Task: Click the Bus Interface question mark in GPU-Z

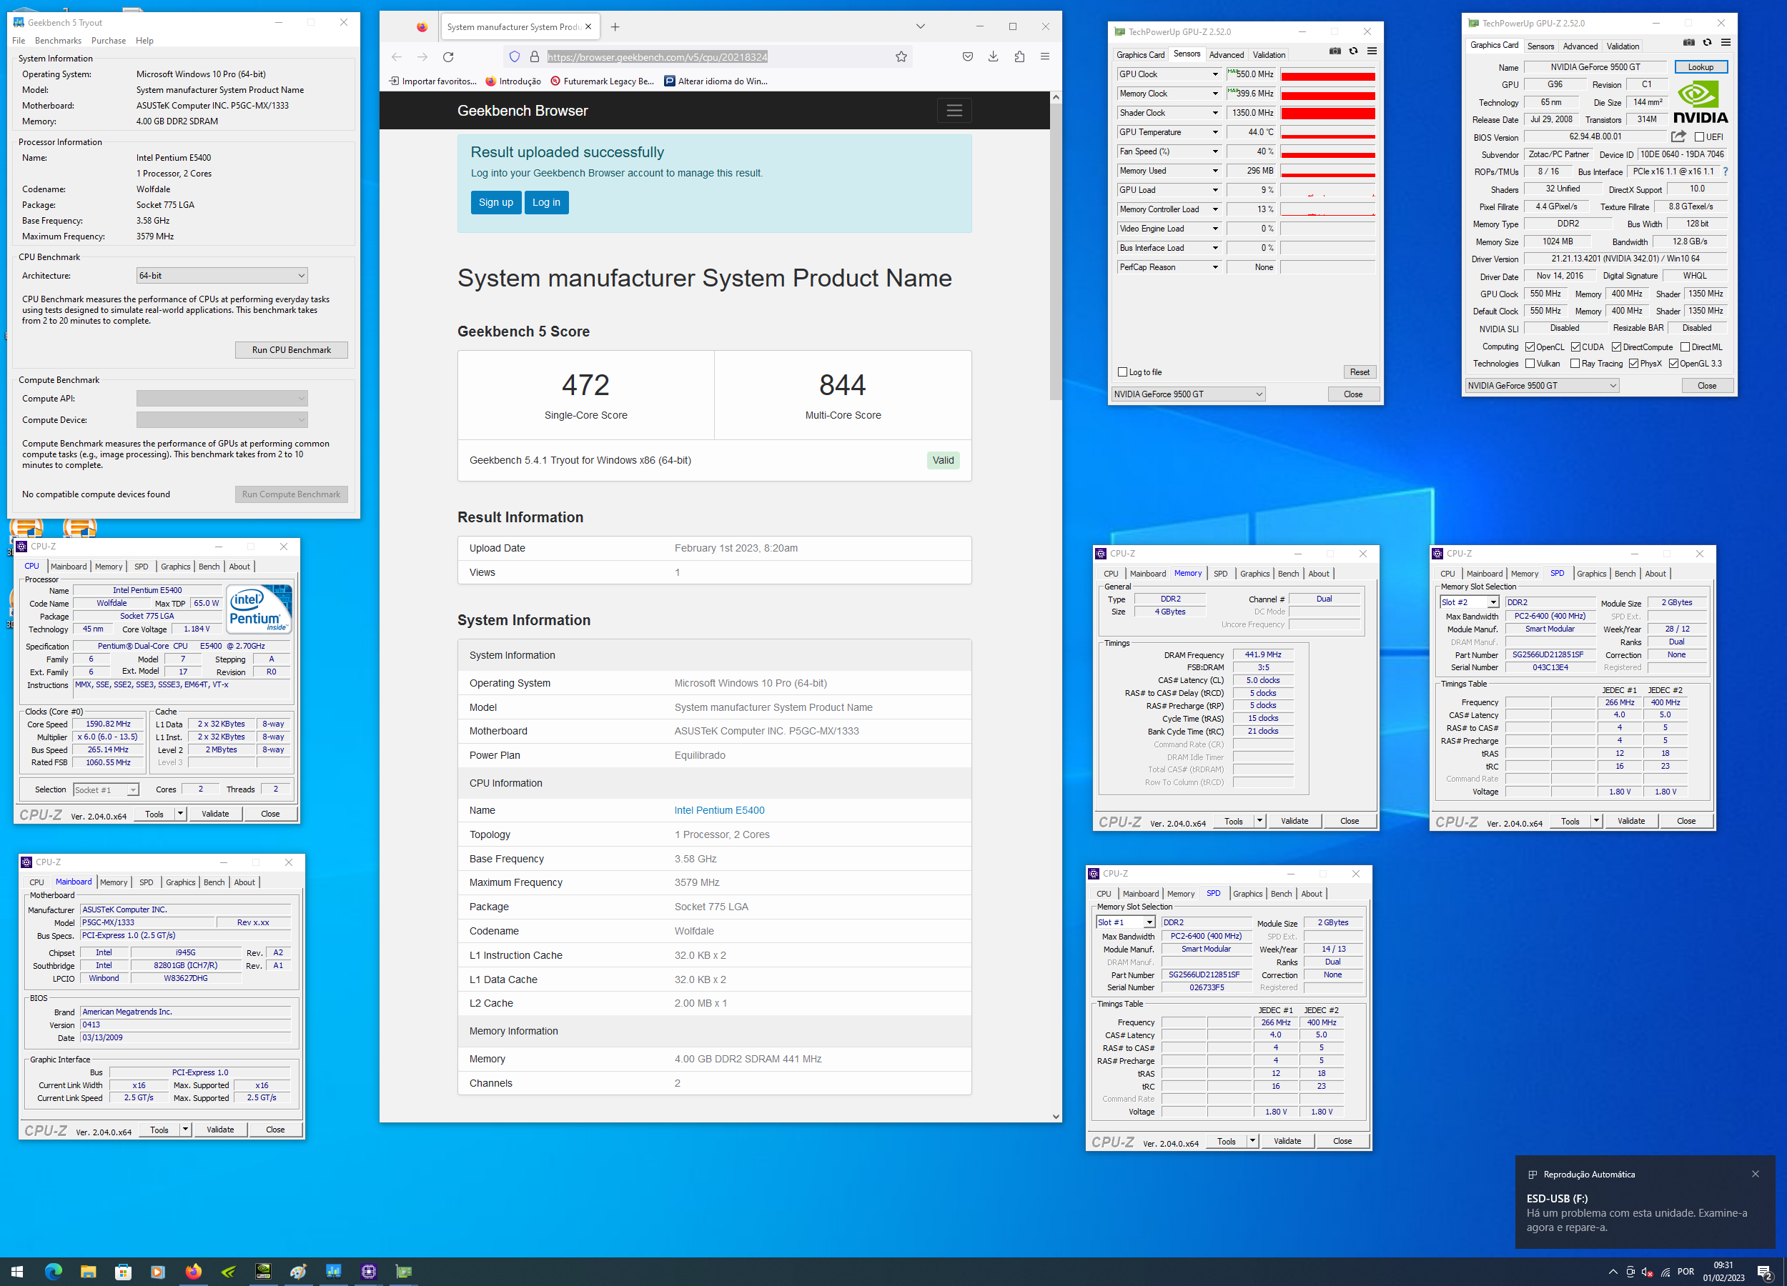Action: point(1726,171)
